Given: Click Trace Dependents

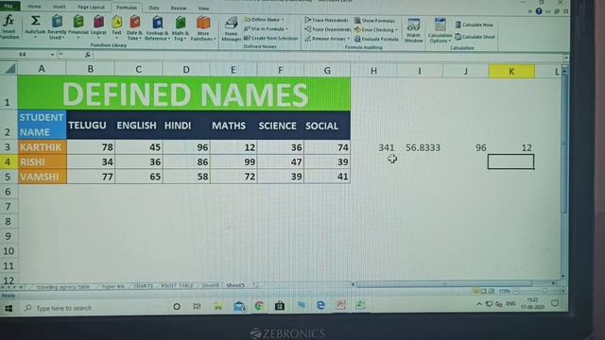Looking at the screenshot, I should (327, 29).
